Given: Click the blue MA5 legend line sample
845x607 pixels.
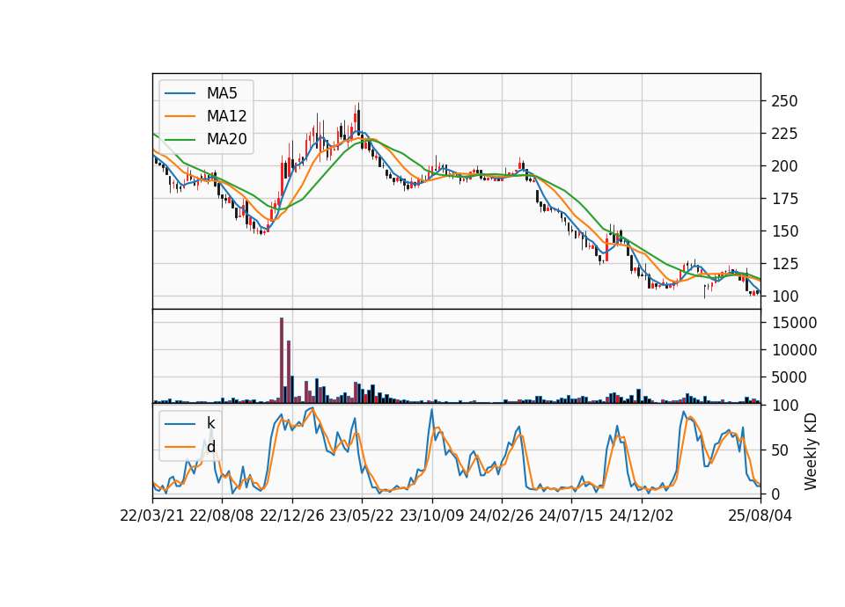Looking at the screenshot, I should point(180,93).
